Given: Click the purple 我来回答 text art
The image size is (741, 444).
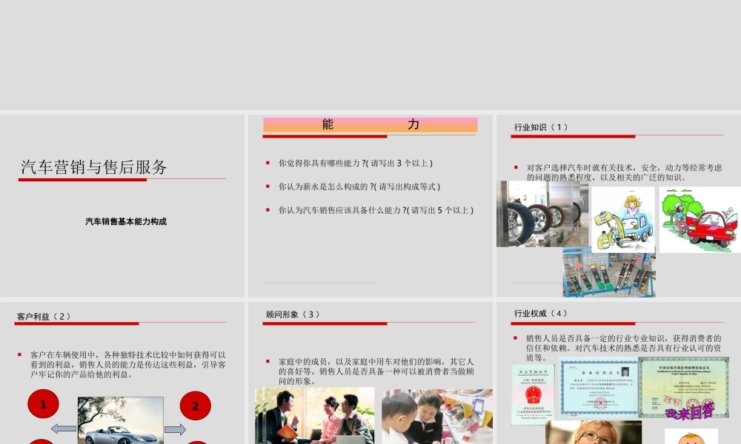Looking at the screenshot, I should [690, 411].
